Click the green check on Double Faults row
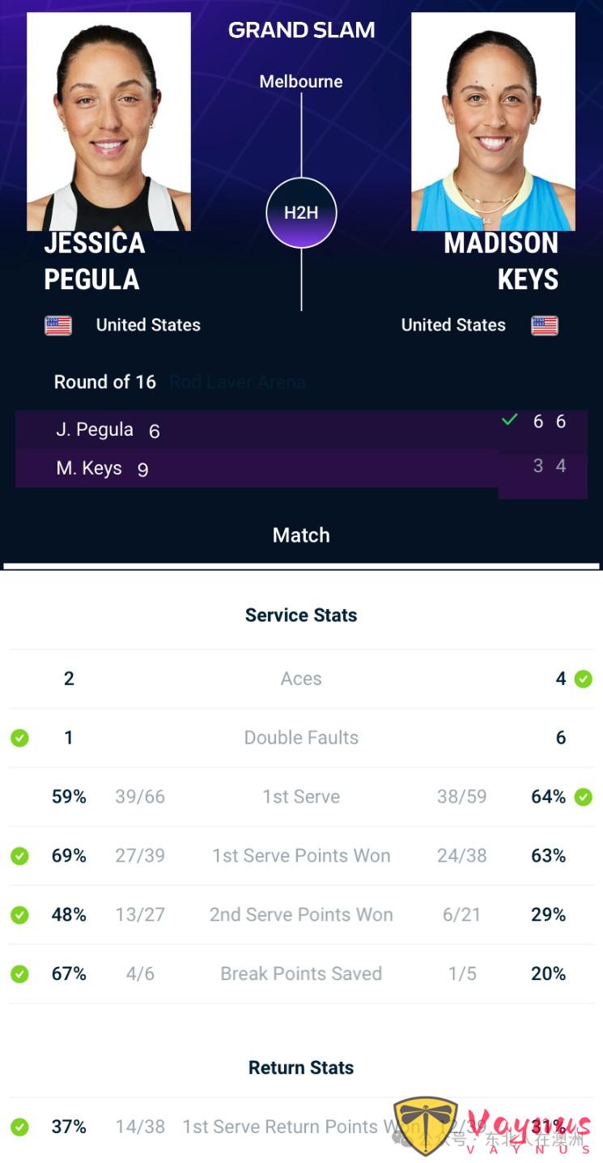603x1163 pixels. pos(19,738)
